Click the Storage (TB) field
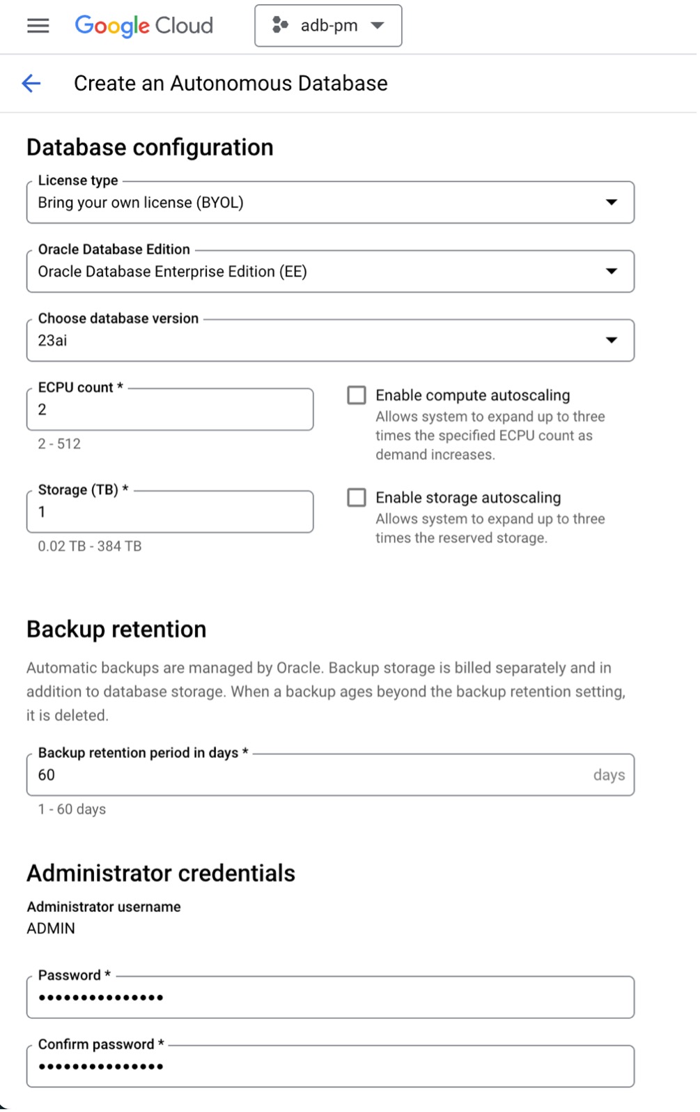This screenshot has width=700, height=1112. (169, 512)
